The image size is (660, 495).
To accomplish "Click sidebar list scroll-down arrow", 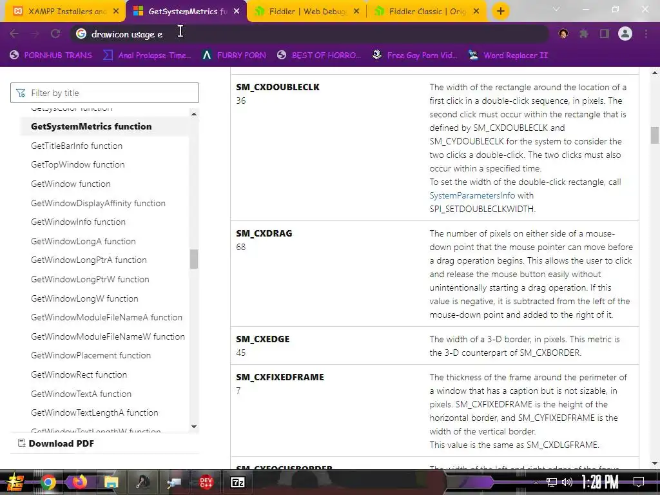I will [x=193, y=427].
